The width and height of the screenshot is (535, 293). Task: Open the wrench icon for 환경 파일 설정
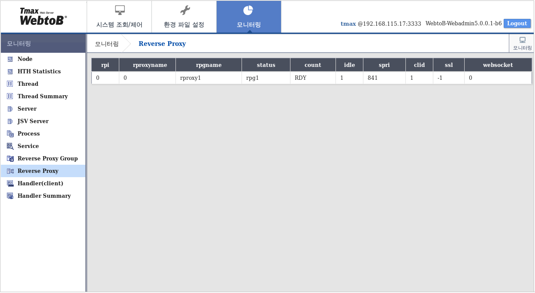tap(184, 9)
